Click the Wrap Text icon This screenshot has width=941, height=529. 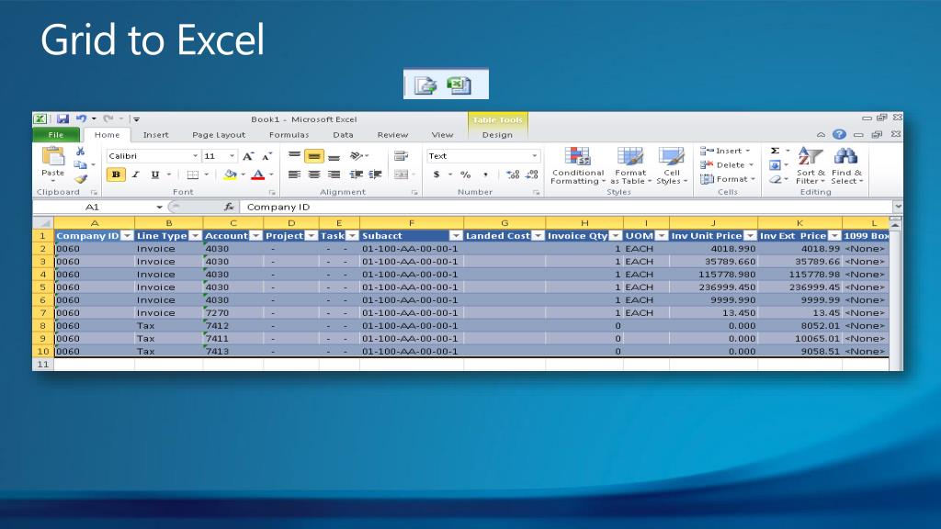click(401, 156)
